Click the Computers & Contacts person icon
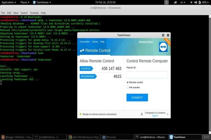This screenshot has width=211, height=140. click(x=142, y=114)
